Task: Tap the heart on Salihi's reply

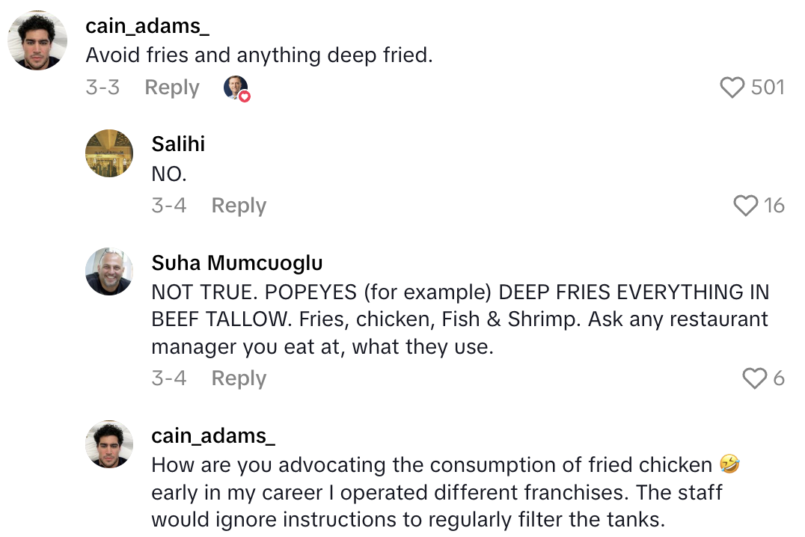Action: click(x=746, y=206)
